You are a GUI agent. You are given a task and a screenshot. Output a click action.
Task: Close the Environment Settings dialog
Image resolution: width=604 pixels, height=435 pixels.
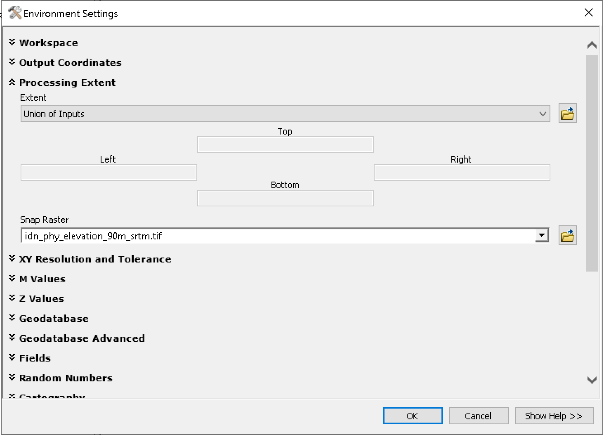click(589, 13)
